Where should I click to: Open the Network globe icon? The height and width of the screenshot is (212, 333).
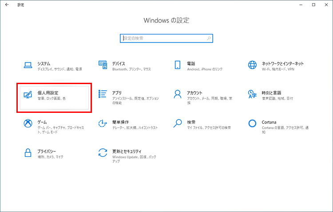pos(253,66)
